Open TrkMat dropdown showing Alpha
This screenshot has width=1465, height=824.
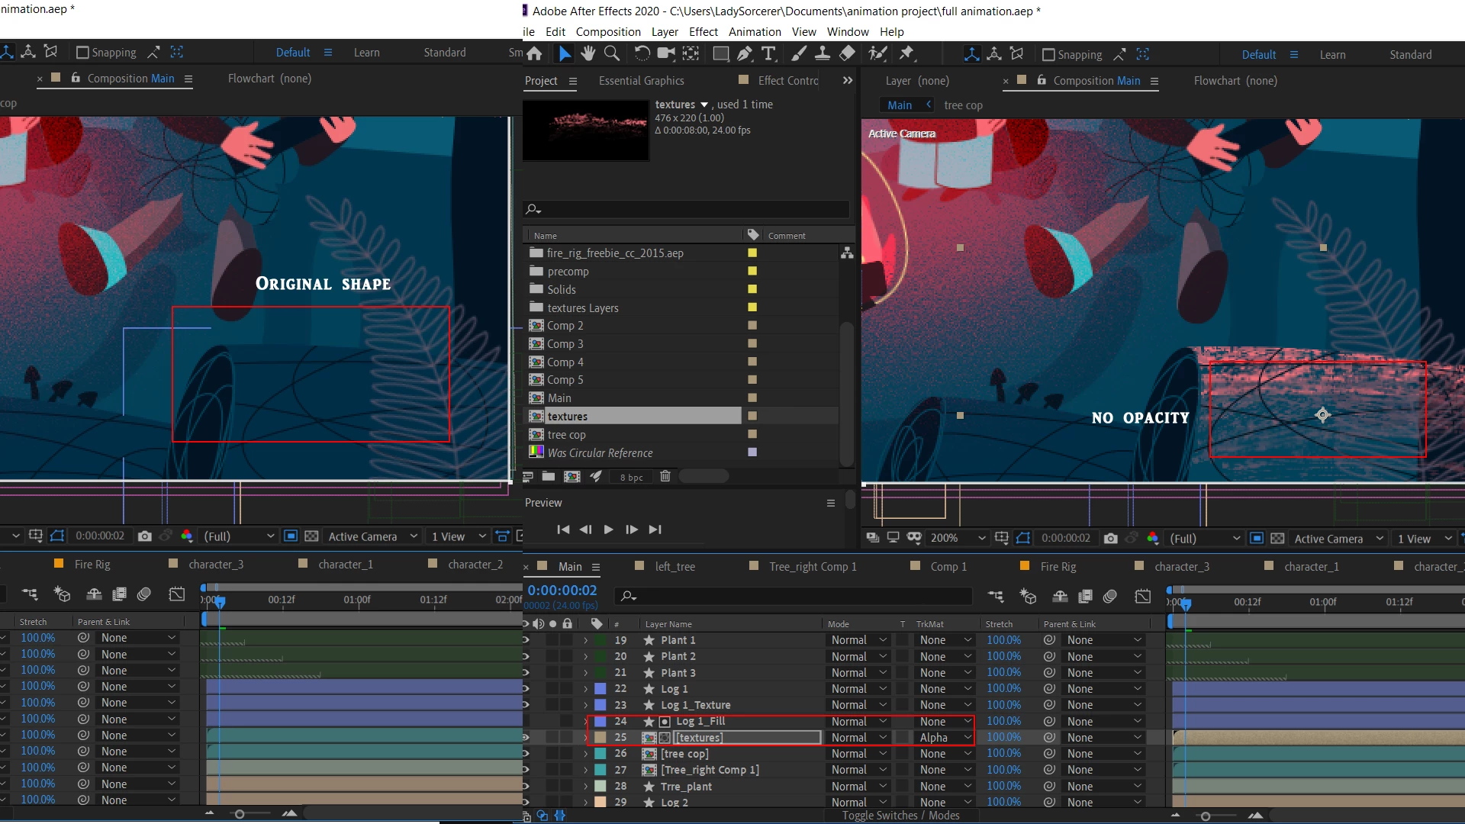click(x=945, y=738)
